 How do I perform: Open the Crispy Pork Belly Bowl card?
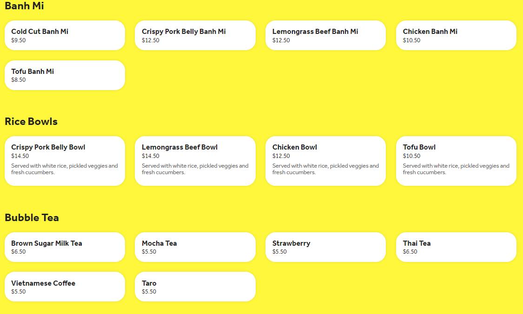[x=65, y=161]
